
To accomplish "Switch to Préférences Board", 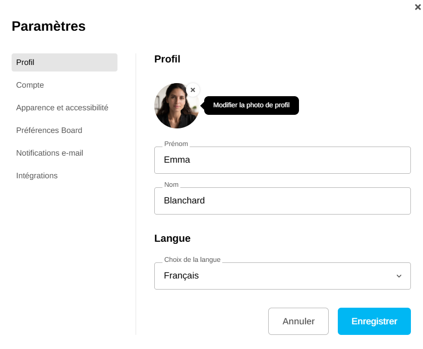I will [49, 130].
